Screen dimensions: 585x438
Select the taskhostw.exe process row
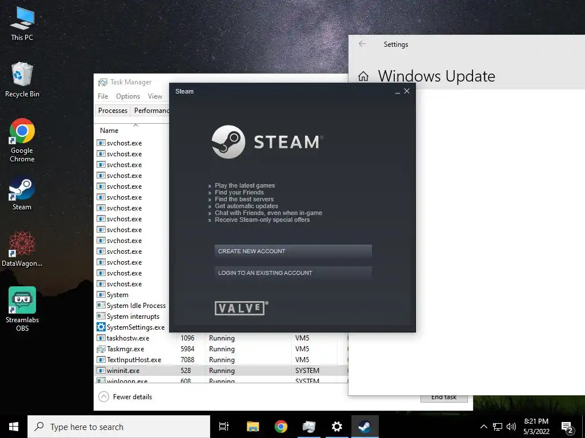click(222, 338)
